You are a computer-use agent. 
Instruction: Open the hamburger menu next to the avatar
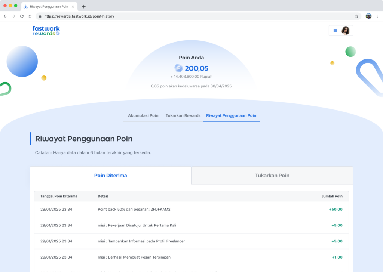click(335, 31)
